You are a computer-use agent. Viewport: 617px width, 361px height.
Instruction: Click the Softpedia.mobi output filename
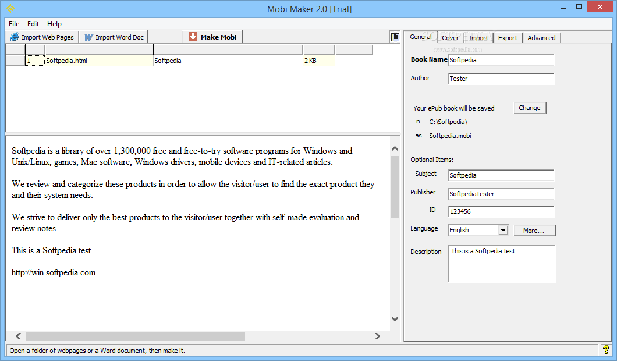click(450, 136)
